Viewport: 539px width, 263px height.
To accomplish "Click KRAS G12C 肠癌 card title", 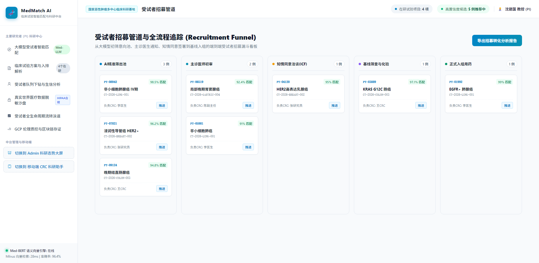I will pyautogui.click(x=377, y=89).
